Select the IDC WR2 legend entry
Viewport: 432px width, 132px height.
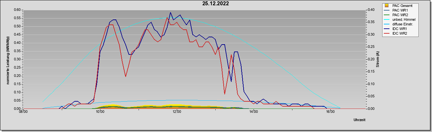(x=400, y=33)
